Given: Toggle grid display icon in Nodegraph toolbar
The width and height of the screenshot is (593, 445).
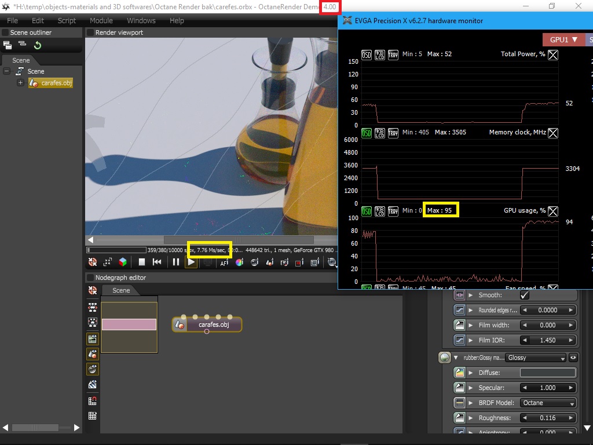Looking at the screenshot, I should (93, 415).
